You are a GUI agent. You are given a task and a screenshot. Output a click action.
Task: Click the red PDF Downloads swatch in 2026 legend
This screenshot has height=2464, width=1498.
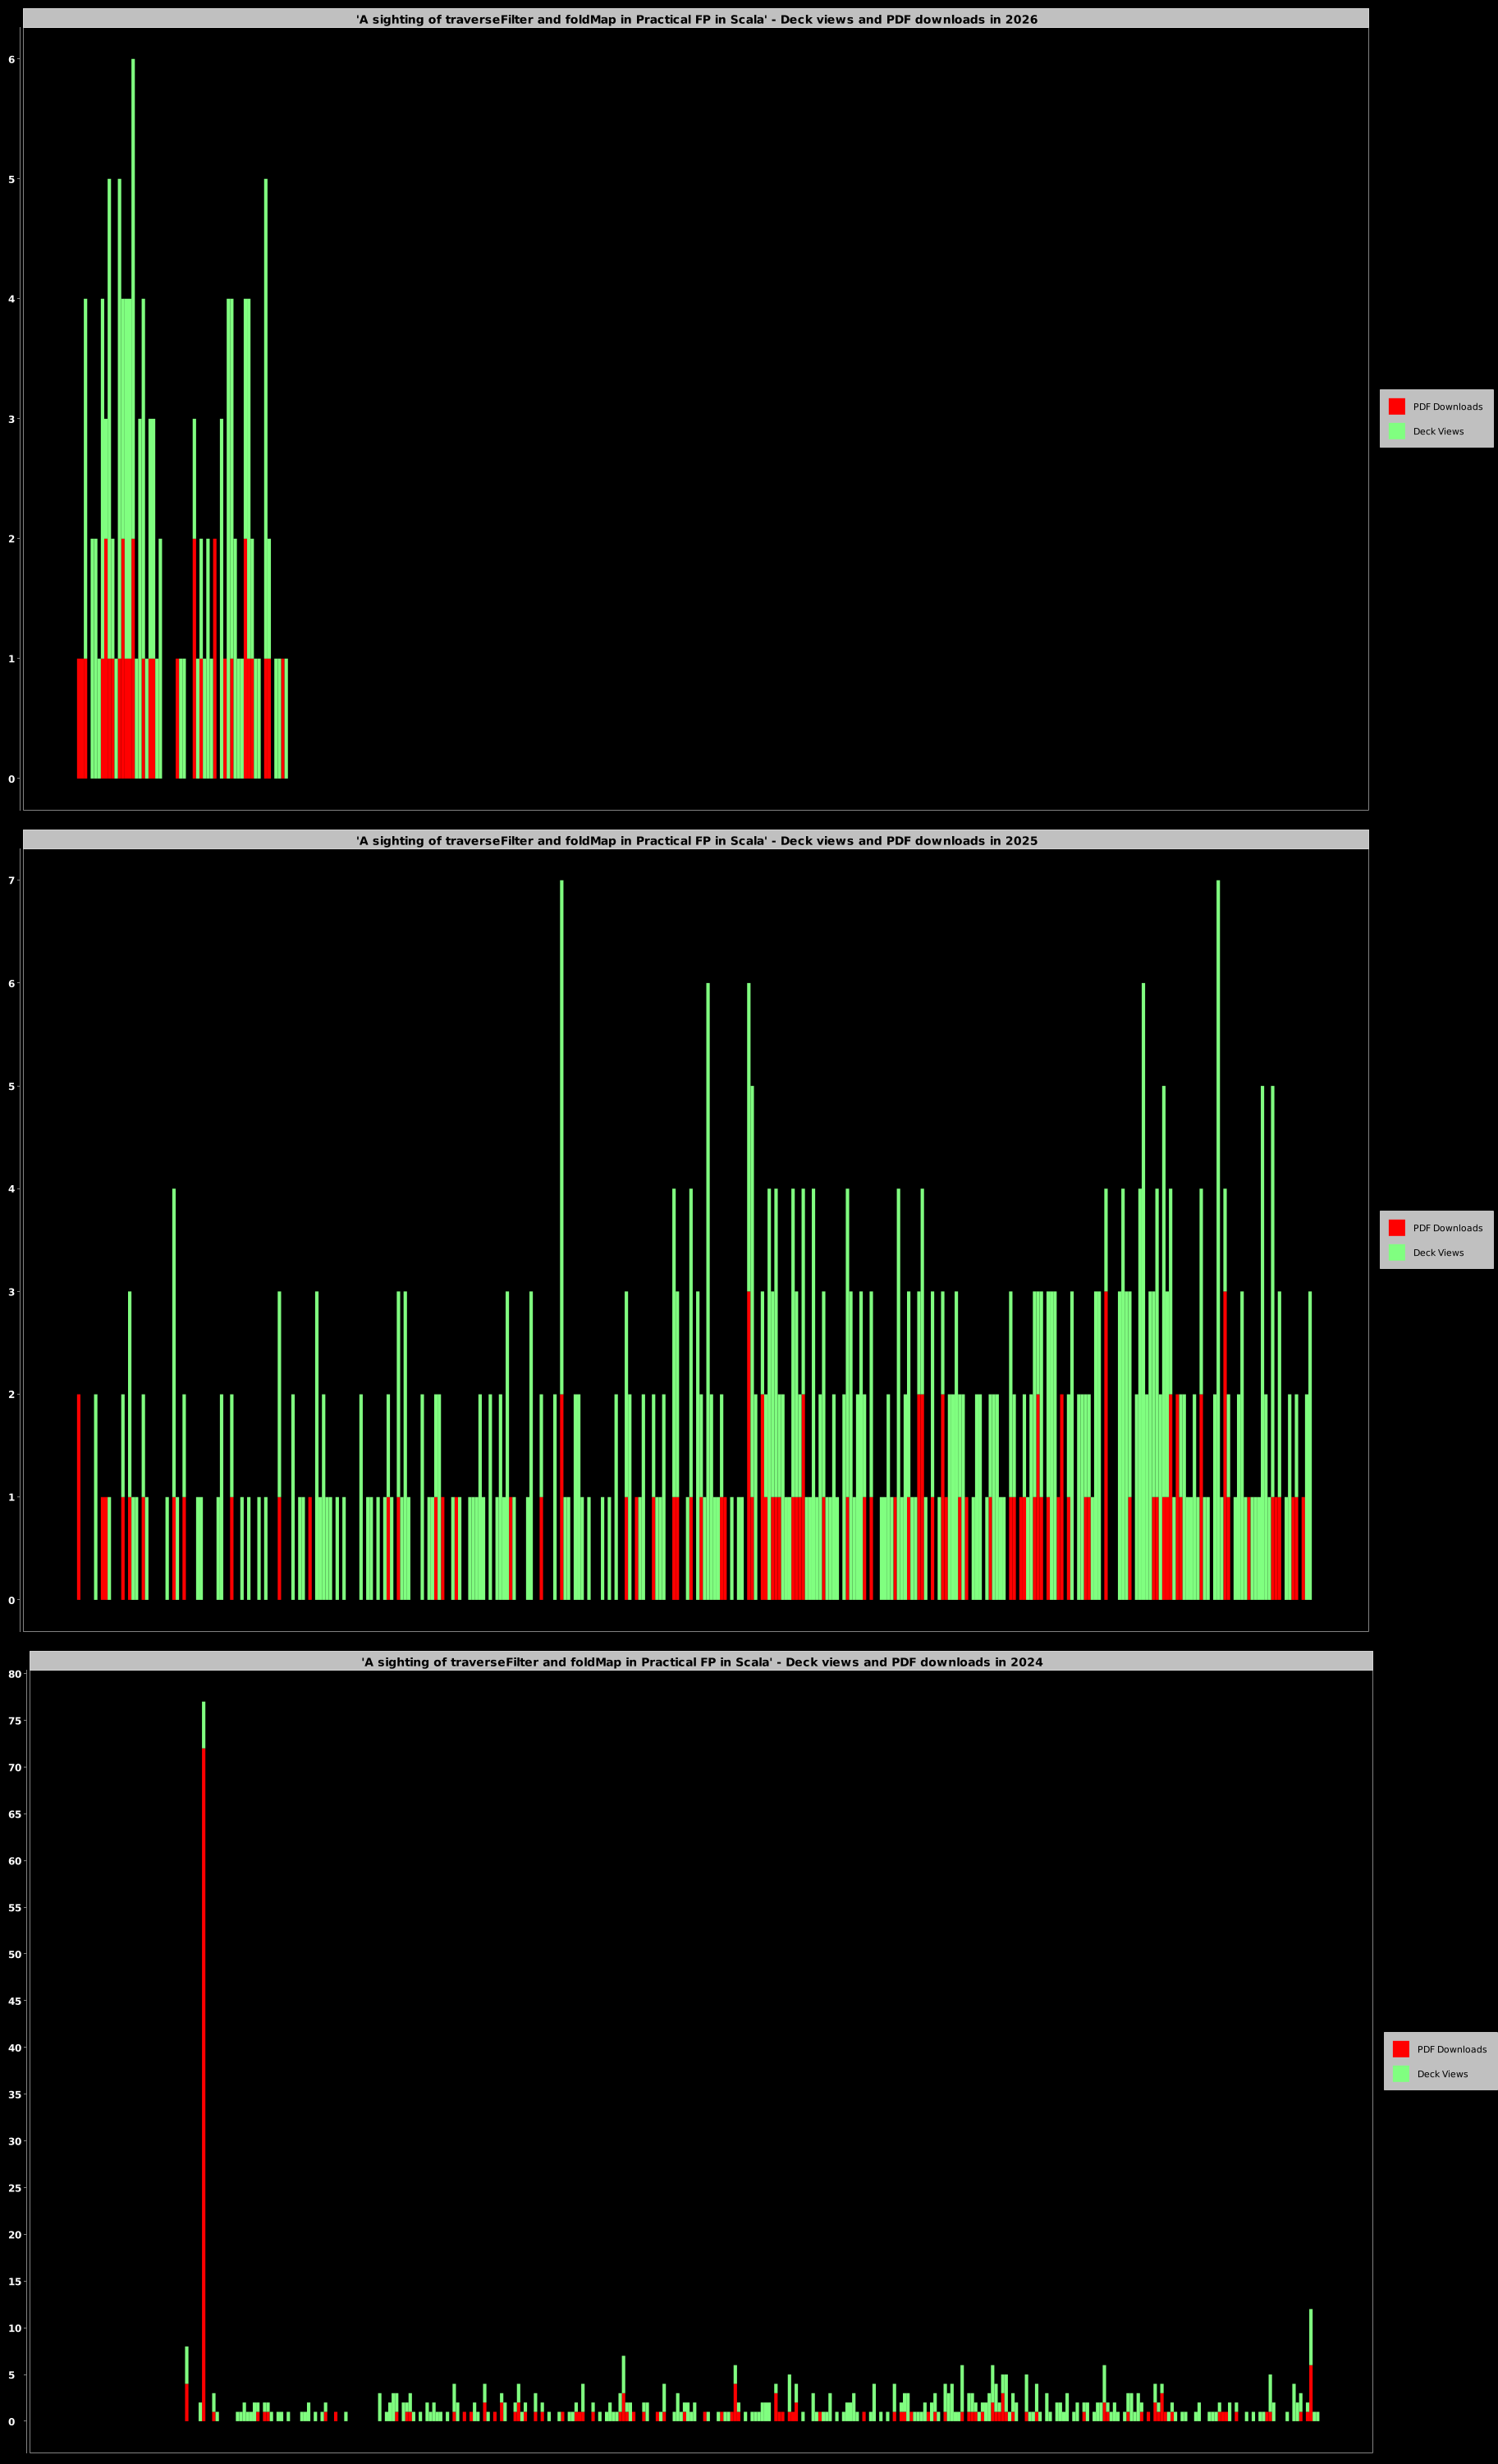[1396, 406]
